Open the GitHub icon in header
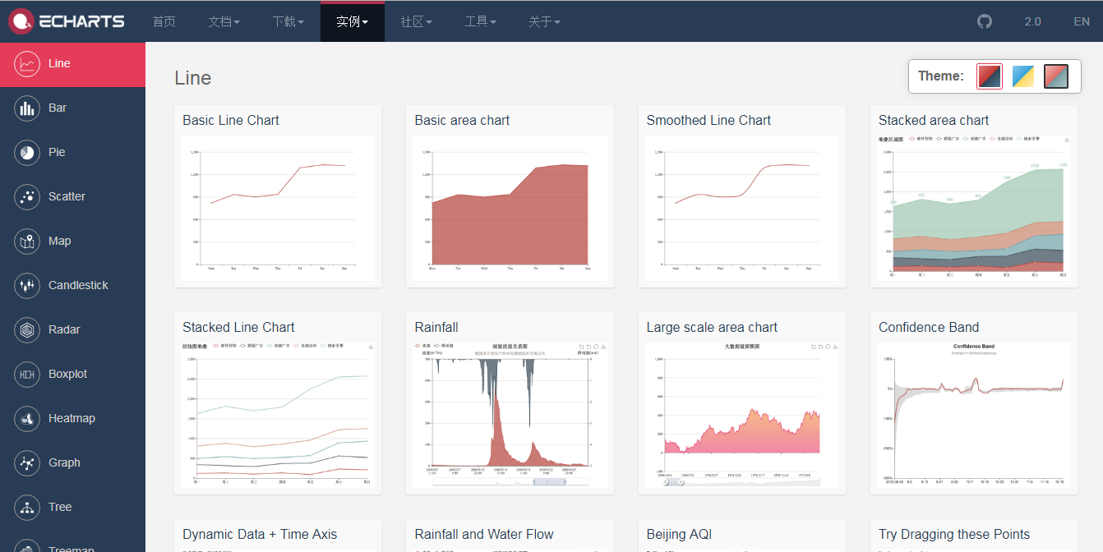1103x552 pixels. [x=985, y=21]
